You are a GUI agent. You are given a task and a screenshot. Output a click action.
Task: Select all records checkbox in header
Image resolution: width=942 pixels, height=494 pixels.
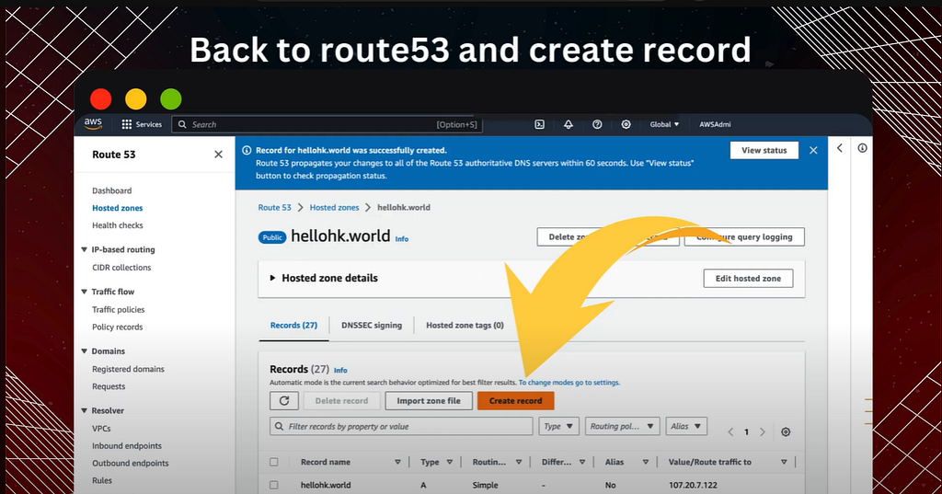(x=274, y=462)
